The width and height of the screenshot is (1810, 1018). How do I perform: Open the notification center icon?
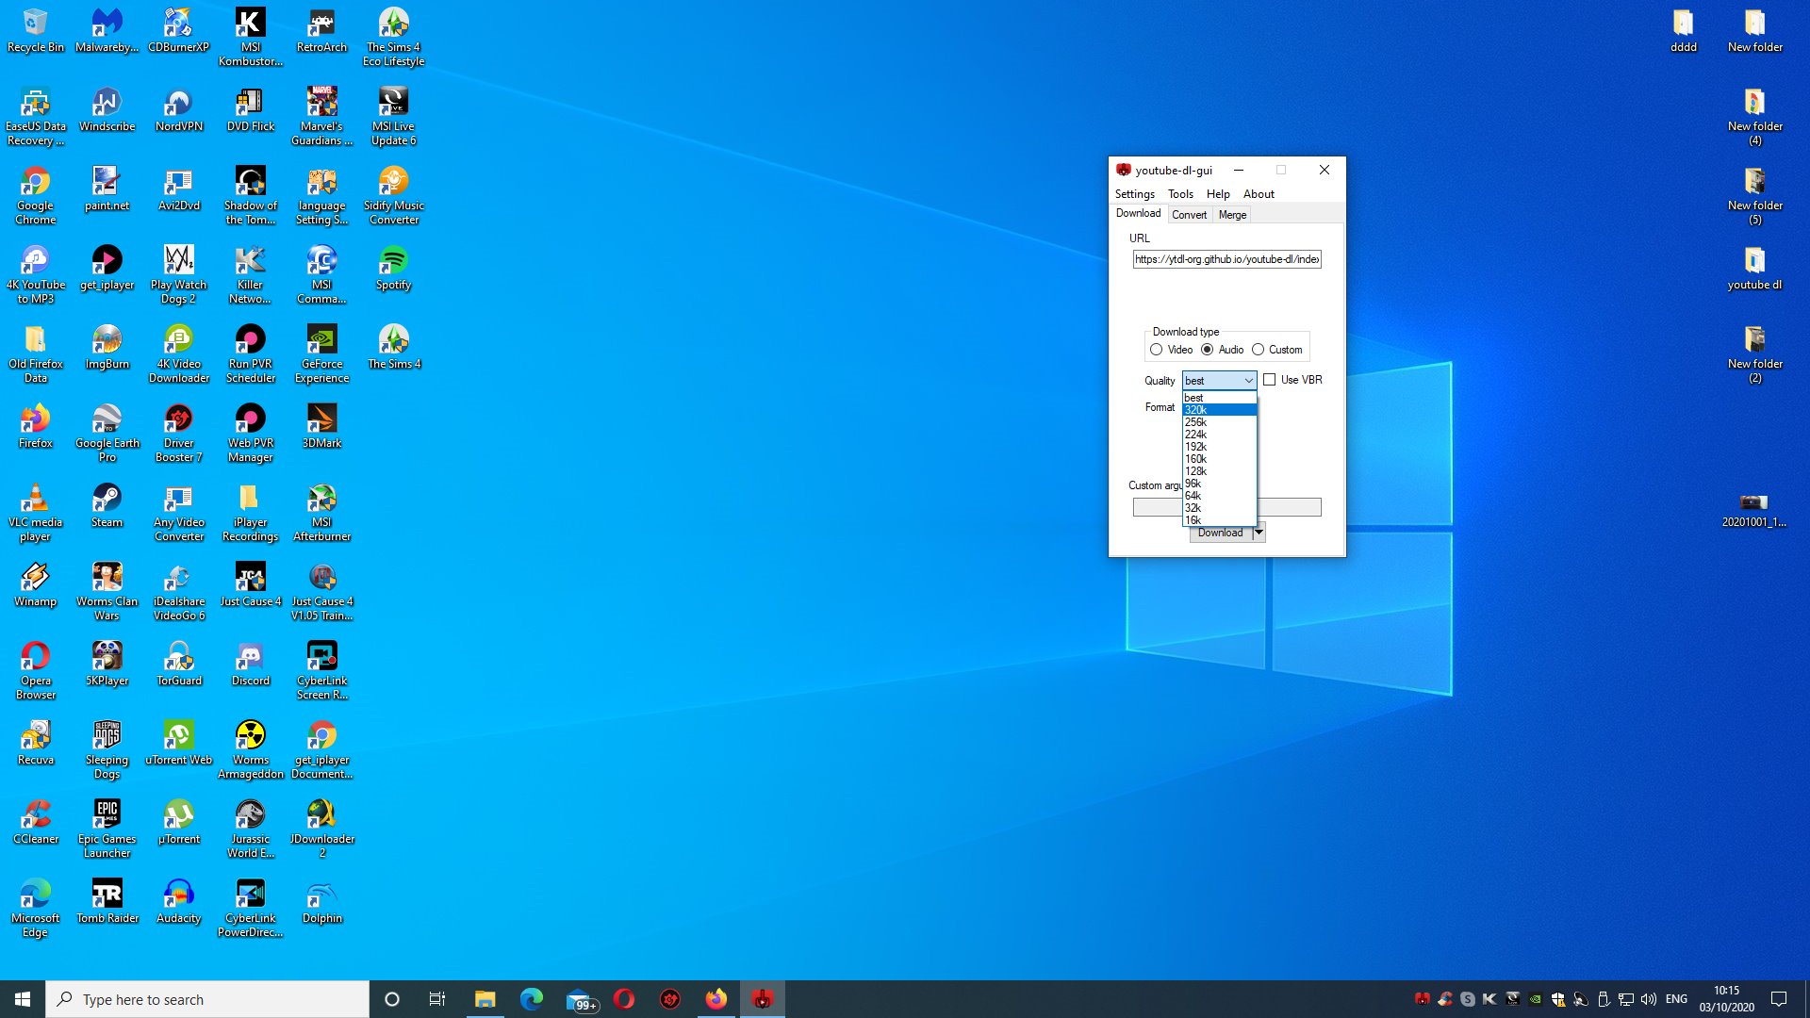(x=1779, y=999)
